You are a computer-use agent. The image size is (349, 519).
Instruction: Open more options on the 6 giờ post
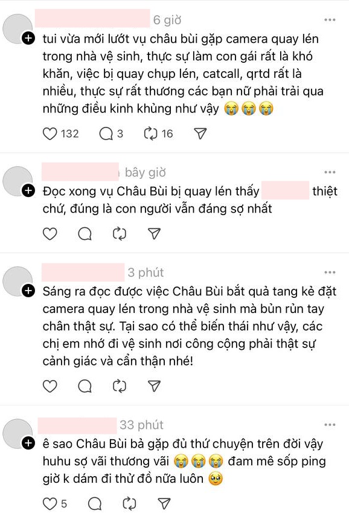coord(330,20)
